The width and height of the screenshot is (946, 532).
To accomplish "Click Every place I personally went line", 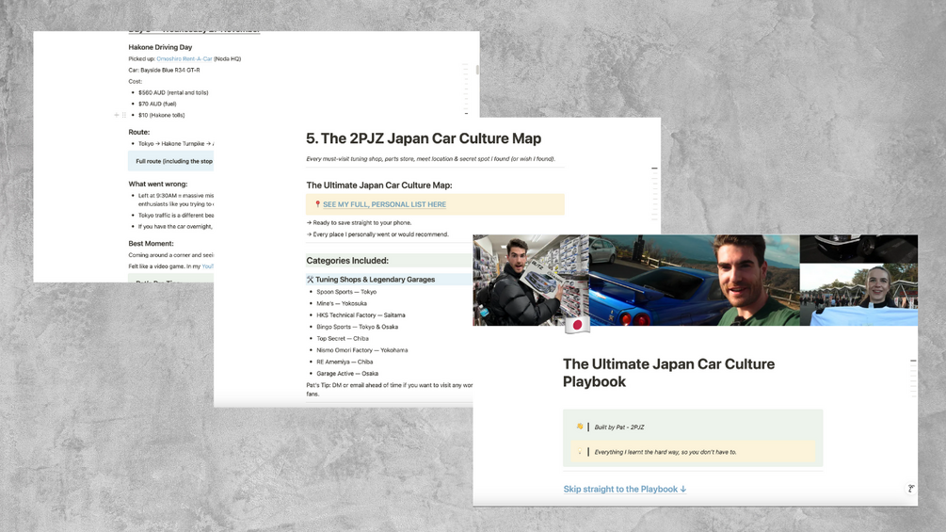I will pyautogui.click(x=377, y=234).
